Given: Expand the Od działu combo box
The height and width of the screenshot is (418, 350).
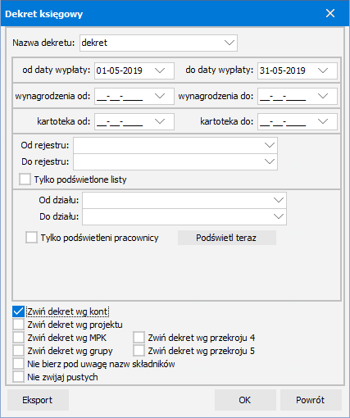Looking at the screenshot, I should point(279,200).
